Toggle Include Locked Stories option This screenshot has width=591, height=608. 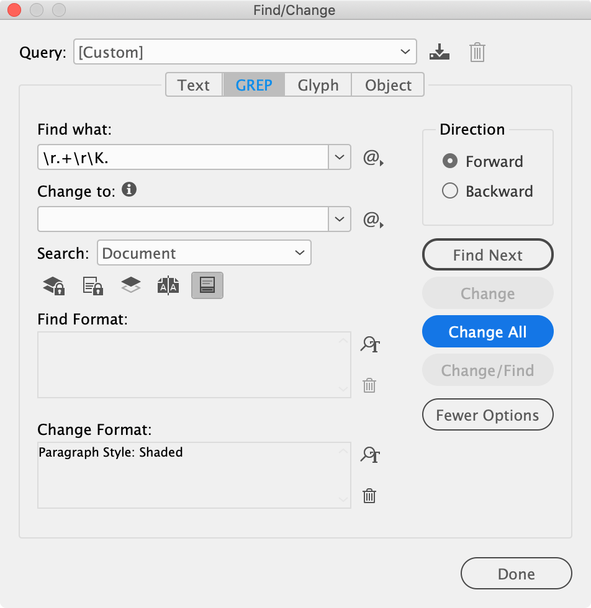click(x=92, y=285)
